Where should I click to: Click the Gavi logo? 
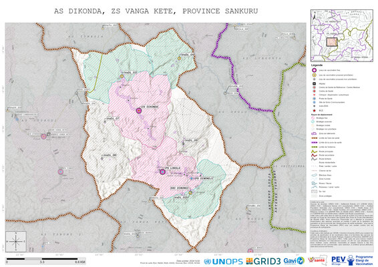[x=294, y=261]
